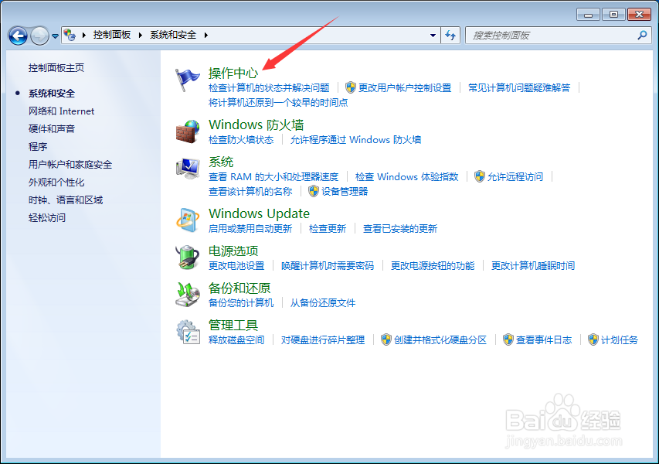This screenshot has width=659, height=464.
Task: Click 检查 Windows 体验指数
Action: 407,176
